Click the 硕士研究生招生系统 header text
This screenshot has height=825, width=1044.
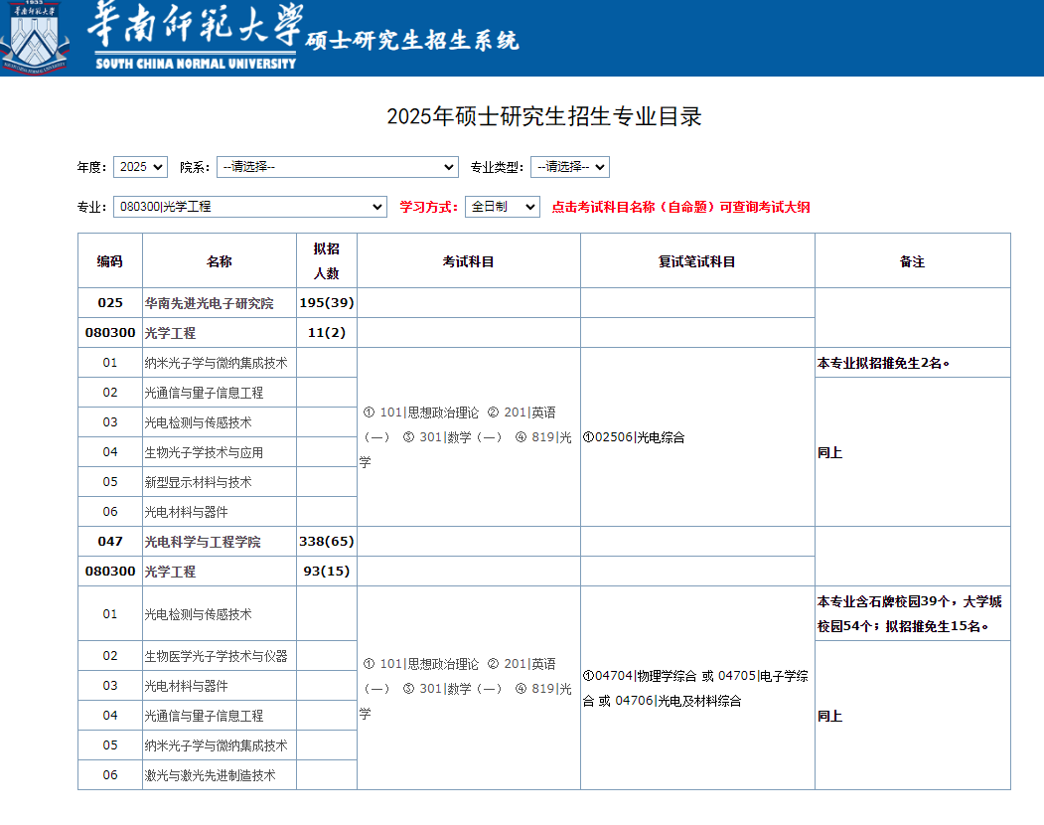click(x=412, y=40)
